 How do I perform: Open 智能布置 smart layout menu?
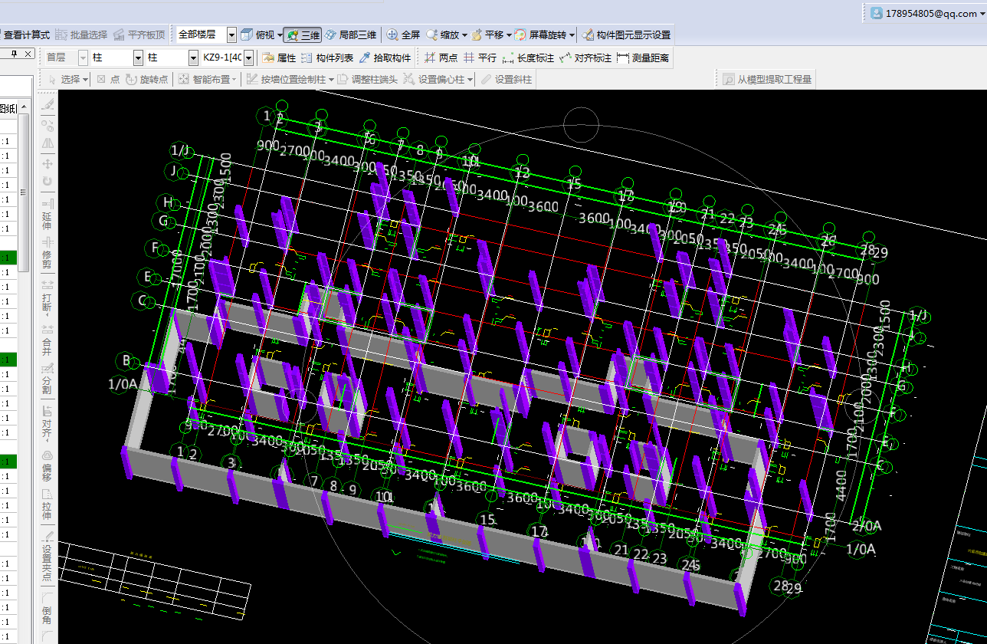tap(205, 79)
